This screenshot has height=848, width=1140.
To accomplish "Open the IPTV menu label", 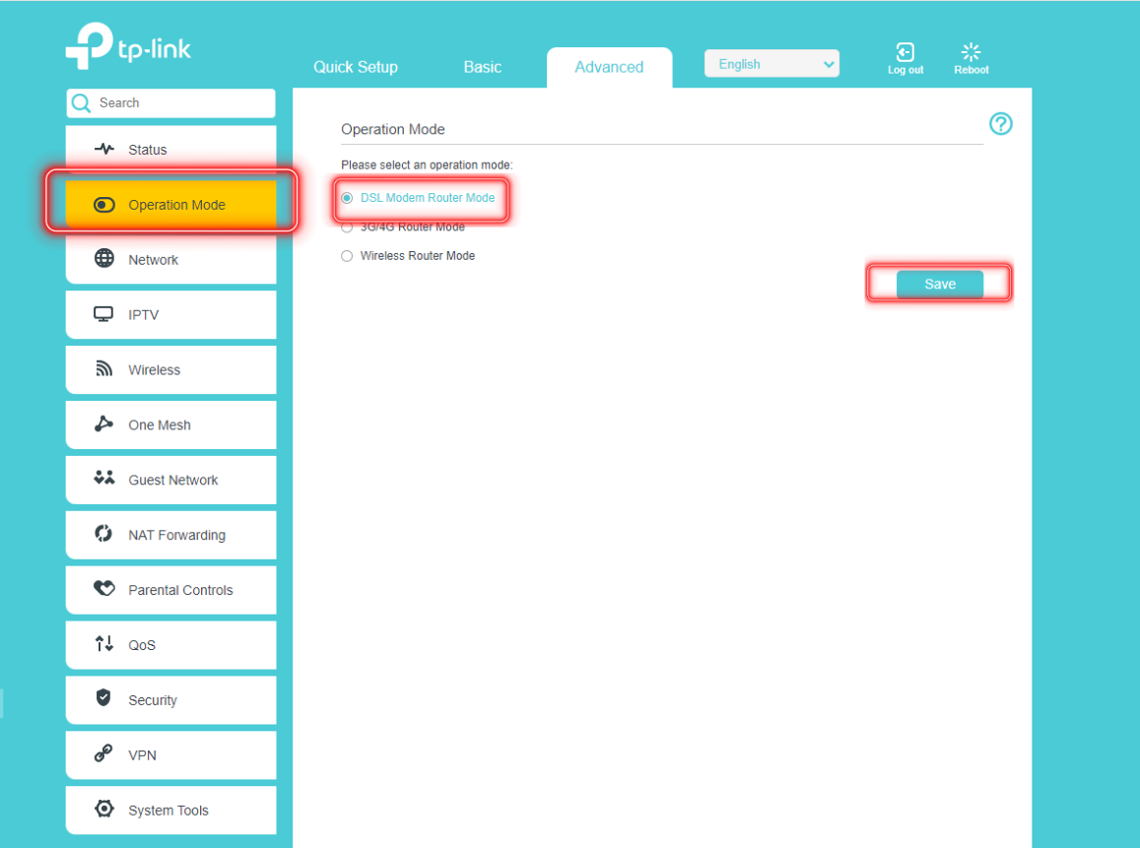I will (x=143, y=315).
